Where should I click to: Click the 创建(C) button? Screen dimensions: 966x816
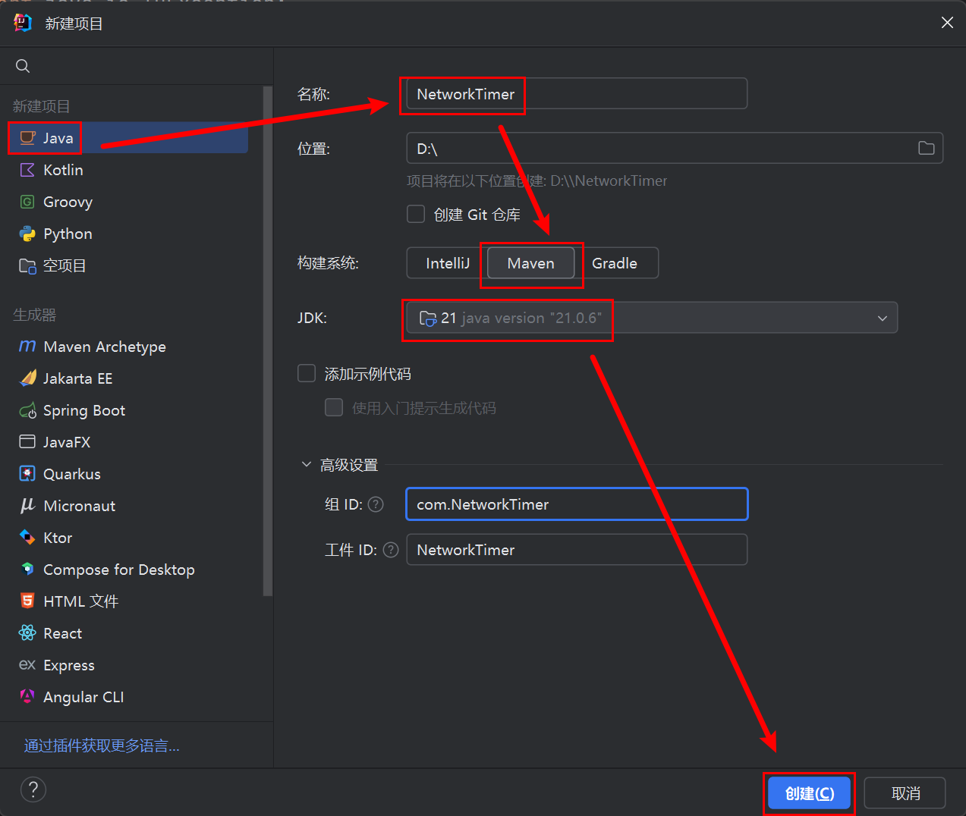pos(809,793)
